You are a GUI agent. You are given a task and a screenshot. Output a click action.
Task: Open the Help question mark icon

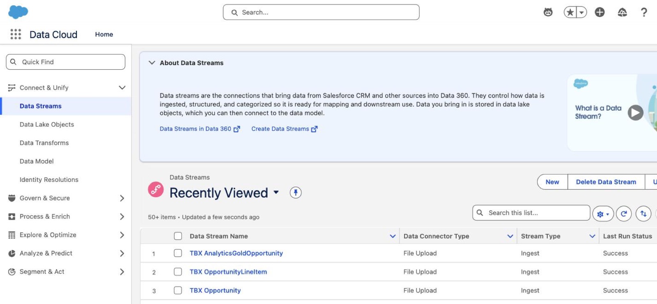[644, 12]
